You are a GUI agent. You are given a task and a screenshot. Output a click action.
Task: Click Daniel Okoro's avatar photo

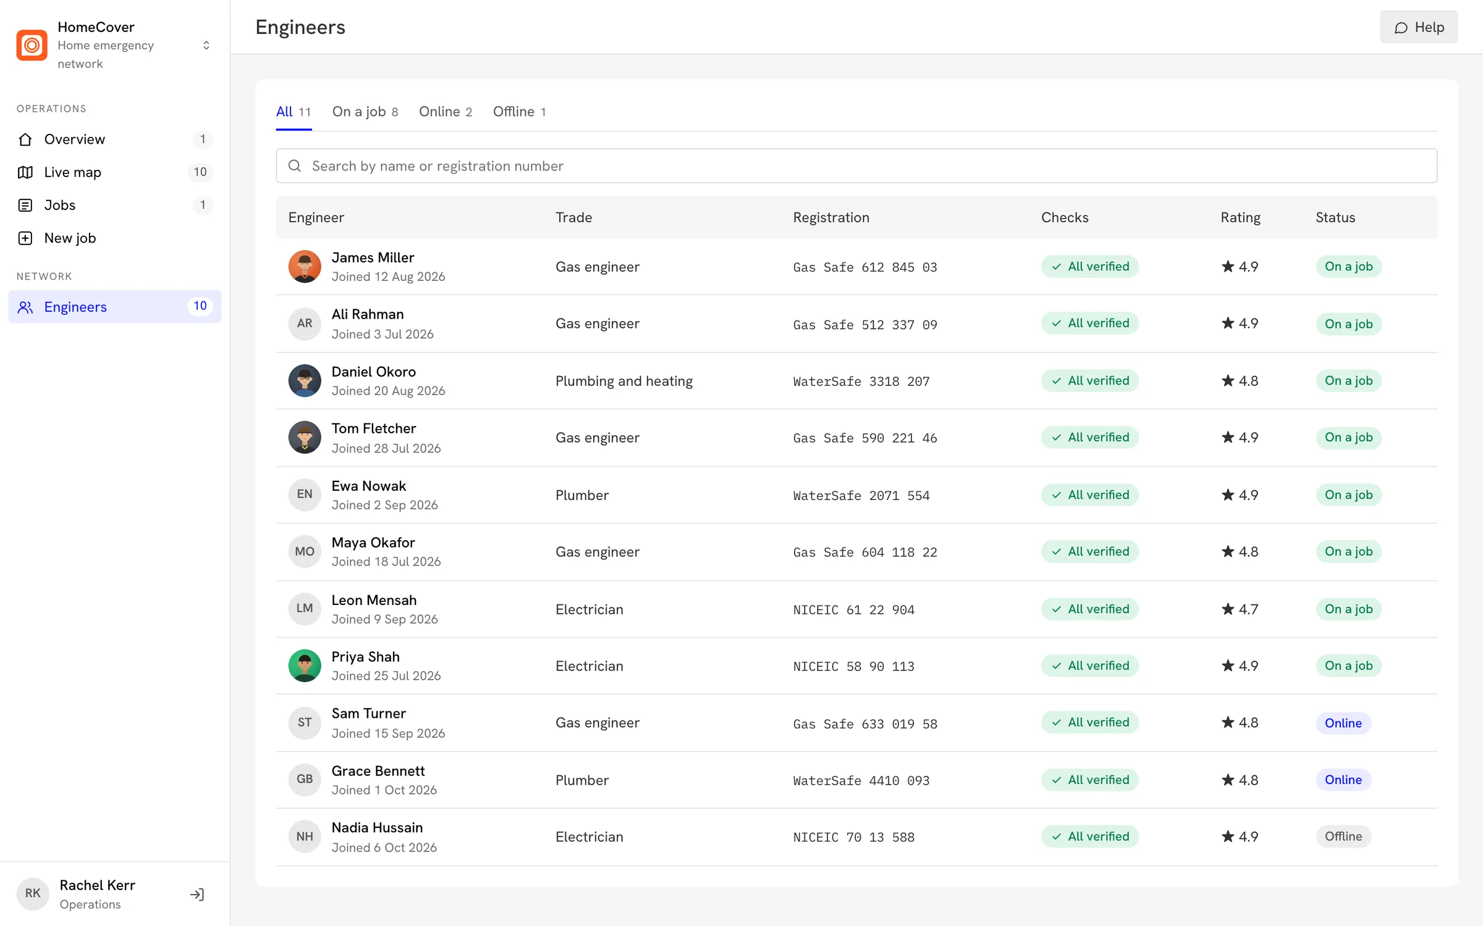pyautogui.click(x=305, y=381)
